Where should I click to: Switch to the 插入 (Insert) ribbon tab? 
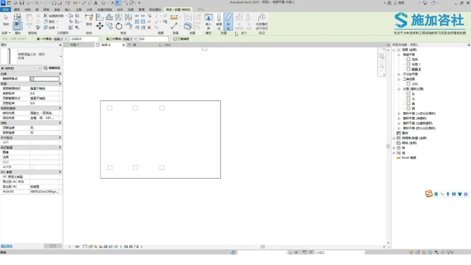pos(68,10)
